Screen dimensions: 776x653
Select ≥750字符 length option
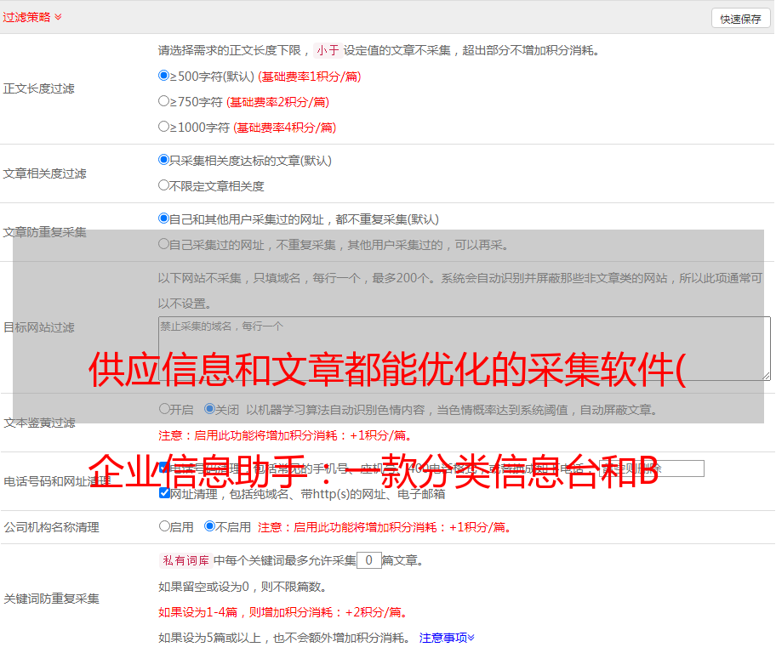(163, 101)
